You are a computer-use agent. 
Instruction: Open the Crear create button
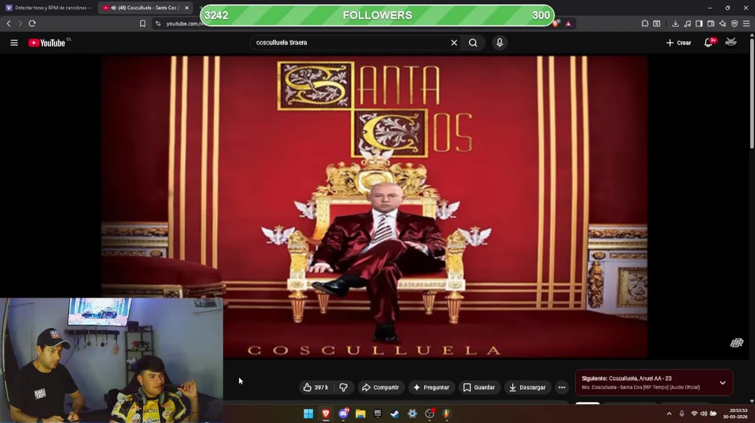click(x=678, y=42)
